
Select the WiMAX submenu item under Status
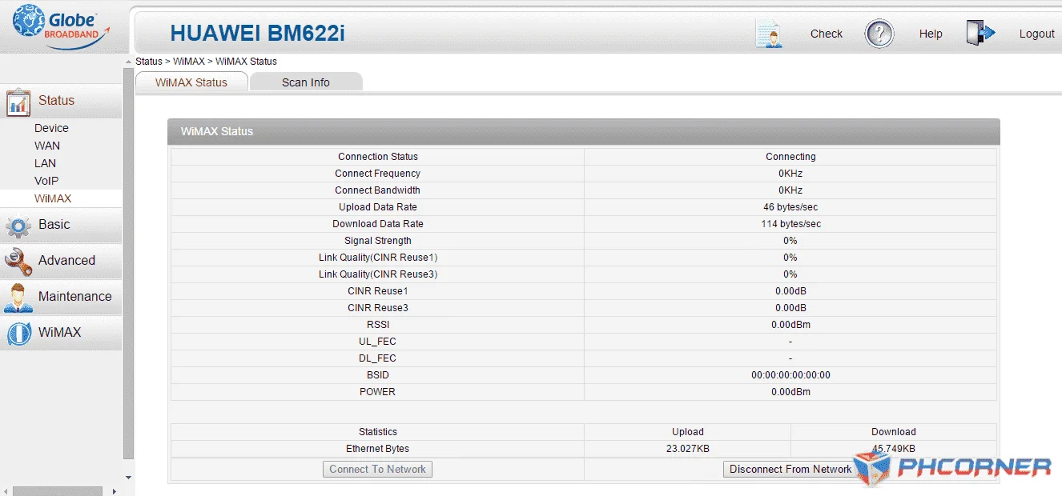point(53,198)
